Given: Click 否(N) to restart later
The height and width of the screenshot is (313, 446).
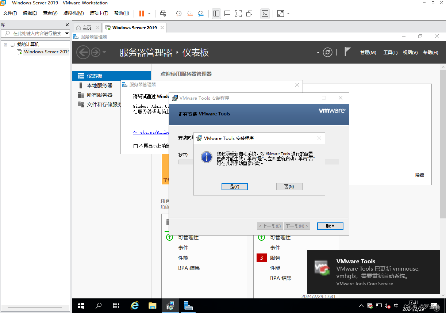Looking at the screenshot, I should [289, 187].
